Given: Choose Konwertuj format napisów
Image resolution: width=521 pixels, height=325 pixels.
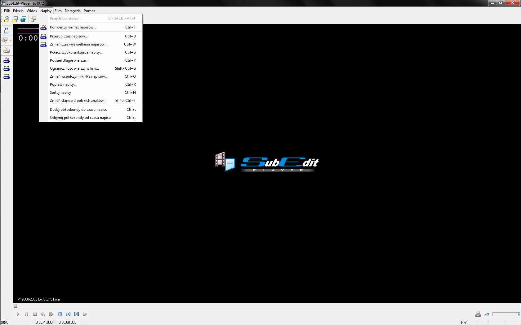Looking at the screenshot, I should pyautogui.click(x=91, y=27).
